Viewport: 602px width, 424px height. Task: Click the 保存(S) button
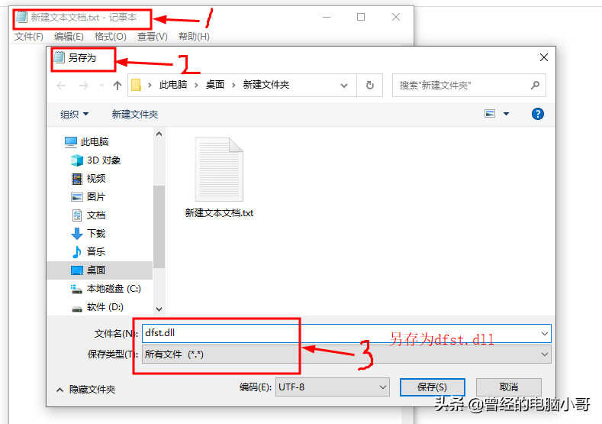coord(433,387)
